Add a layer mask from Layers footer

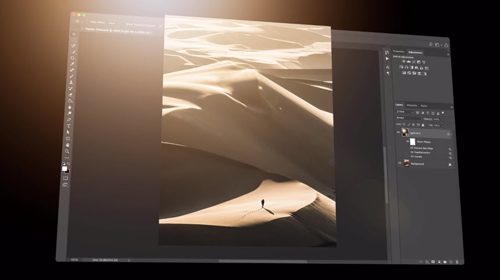[x=433, y=261]
